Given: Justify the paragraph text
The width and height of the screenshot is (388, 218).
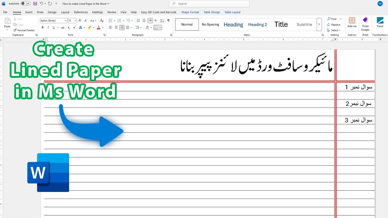Looking at the screenshot, I should (127, 28).
